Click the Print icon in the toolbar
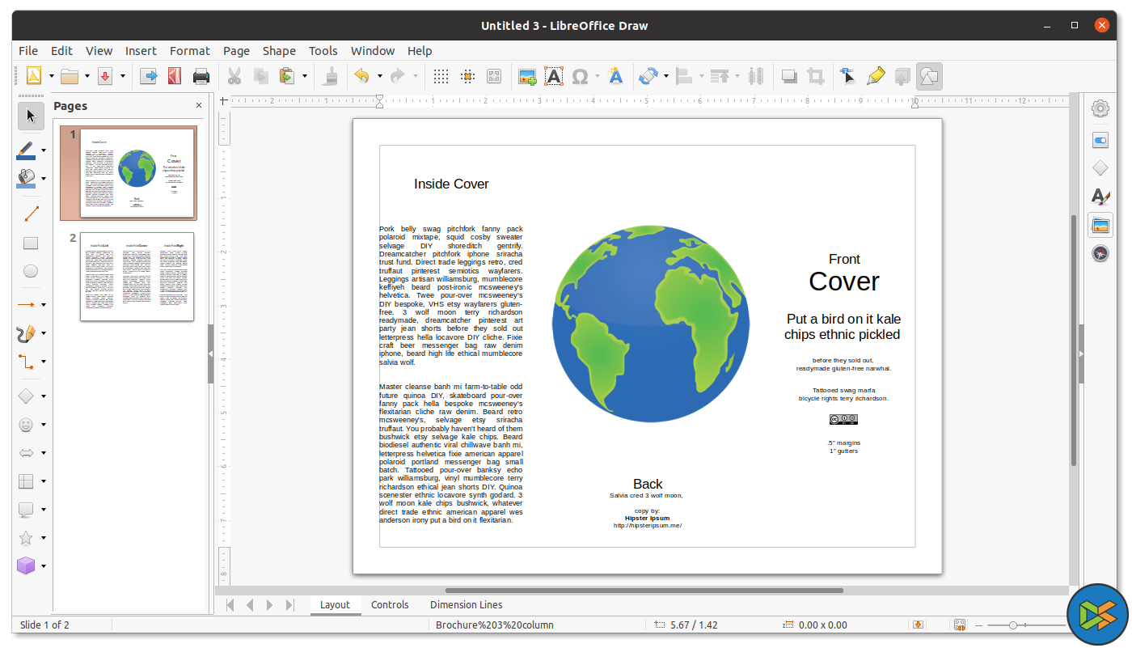1132x648 pixels. [x=201, y=76]
